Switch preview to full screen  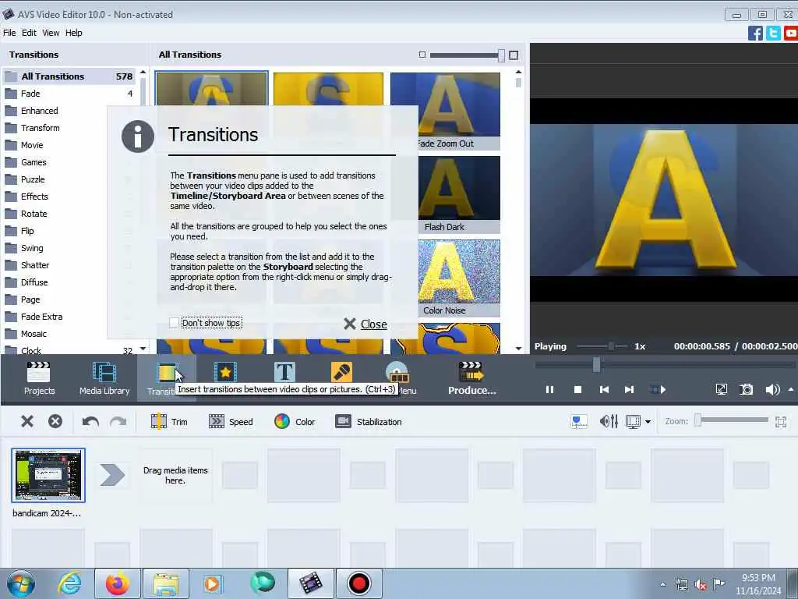721,390
